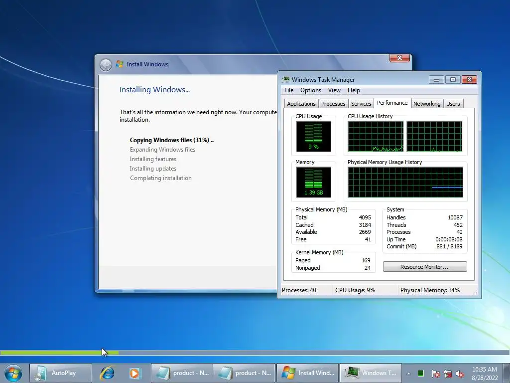The height and width of the screenshot is (383, 510).
Task: Click the first CPU Usage History graph
Action: pos(376,137)
